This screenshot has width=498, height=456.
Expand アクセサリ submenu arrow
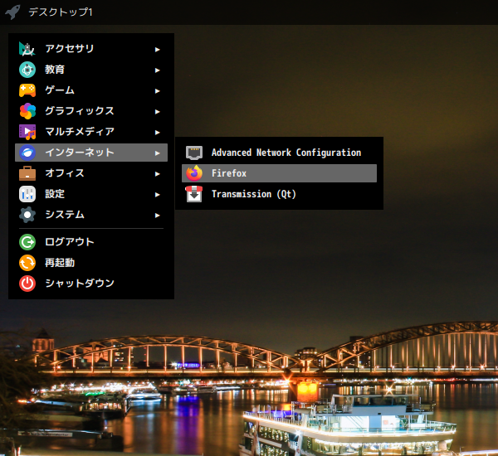[157, 50]
